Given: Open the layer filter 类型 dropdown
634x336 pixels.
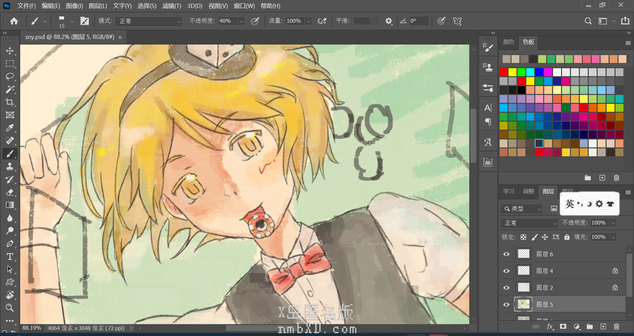Looking at the screenshot, I should coord(521,209).
